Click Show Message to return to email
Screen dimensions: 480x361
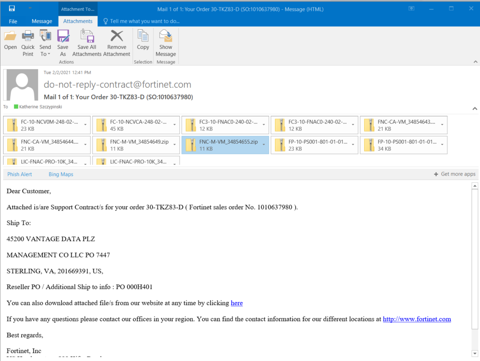click(165, 42)
